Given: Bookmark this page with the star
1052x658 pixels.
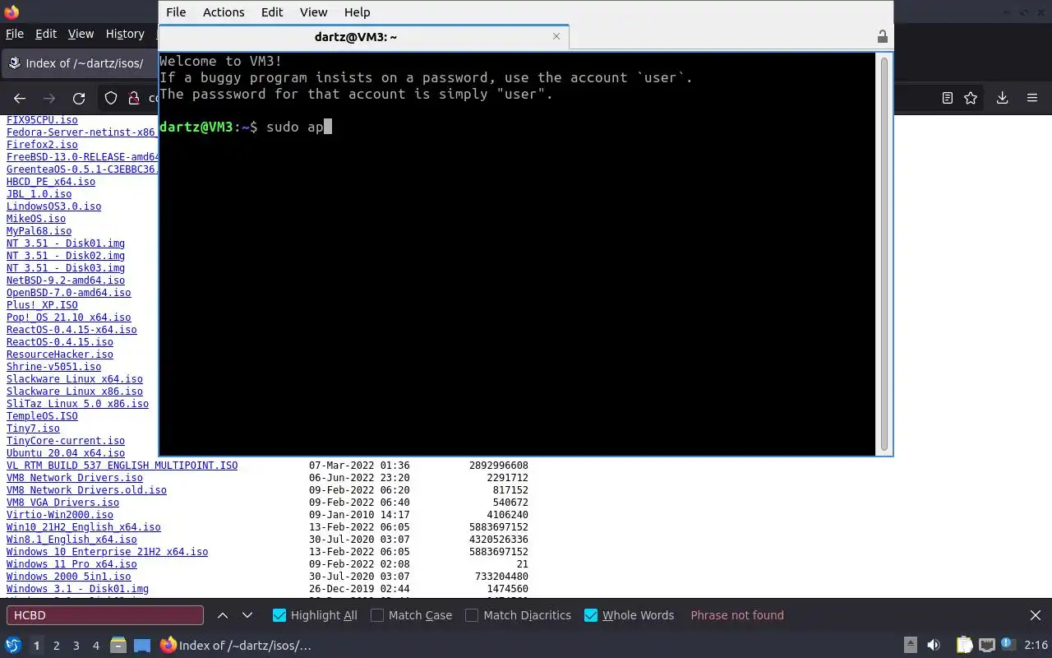Looking at the screenshot, I should click(x=971, y=98).
